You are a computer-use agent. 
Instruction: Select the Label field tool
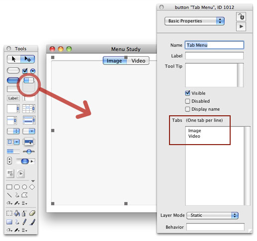pos(13,98)
